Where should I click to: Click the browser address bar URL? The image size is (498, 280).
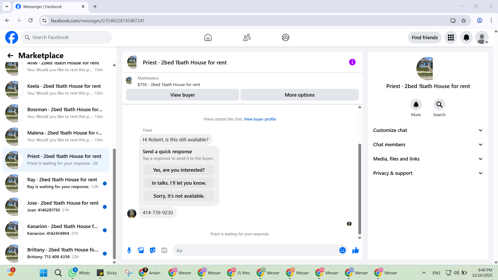point(98,21)
